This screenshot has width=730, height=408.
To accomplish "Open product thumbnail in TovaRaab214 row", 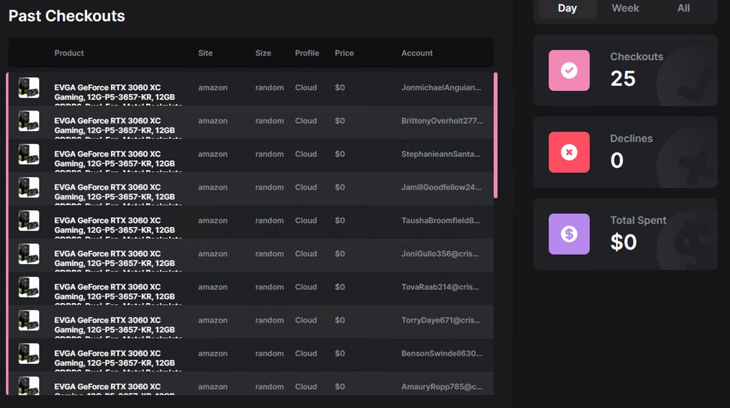I will (29, 287).
